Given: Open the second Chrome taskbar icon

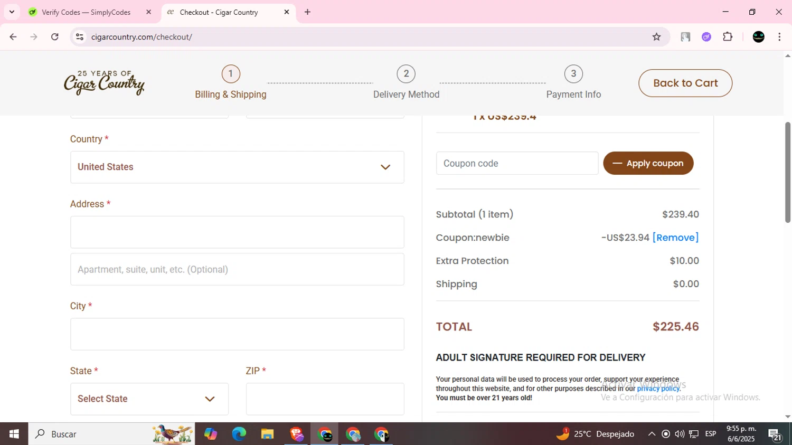Looking at the screenshot, I should point(353,434).
